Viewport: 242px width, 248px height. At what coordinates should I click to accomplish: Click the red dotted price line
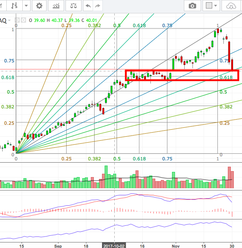point(74,69)
